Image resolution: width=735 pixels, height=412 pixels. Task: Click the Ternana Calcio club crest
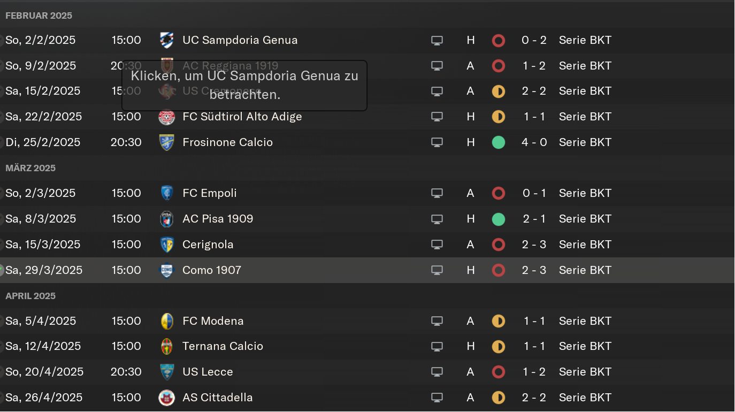tap(167, 346)
